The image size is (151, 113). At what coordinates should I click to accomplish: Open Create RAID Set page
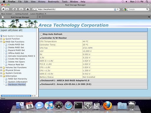pos(16,44)
